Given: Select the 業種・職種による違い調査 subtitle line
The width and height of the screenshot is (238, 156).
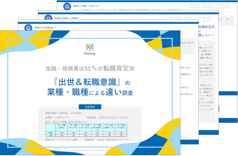Looking at the screenshot, I should coord(90,92).
